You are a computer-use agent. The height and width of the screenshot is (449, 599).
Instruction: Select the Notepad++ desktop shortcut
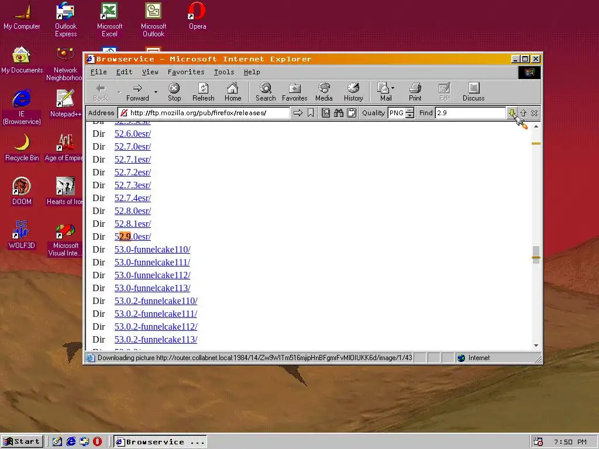[x=66, y=104]
